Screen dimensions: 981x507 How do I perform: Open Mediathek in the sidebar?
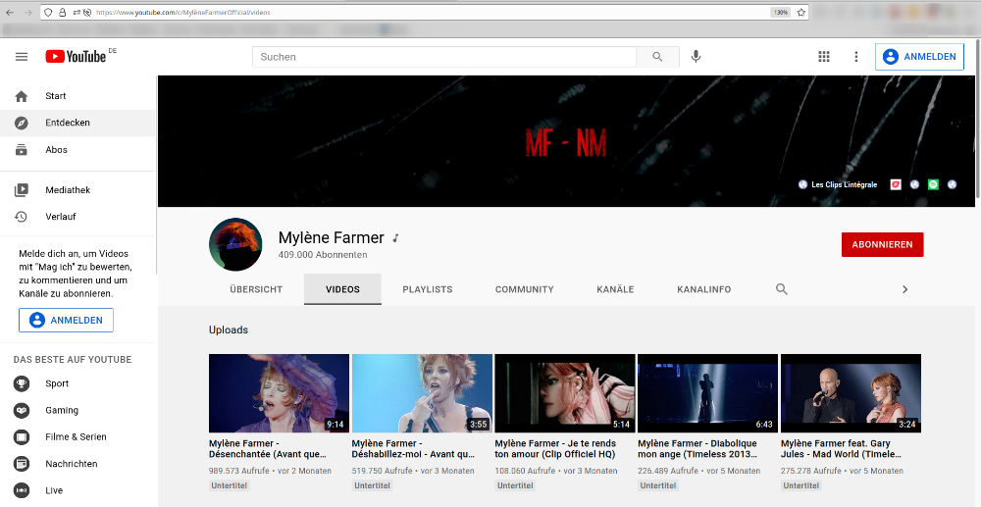coord(67,190)
